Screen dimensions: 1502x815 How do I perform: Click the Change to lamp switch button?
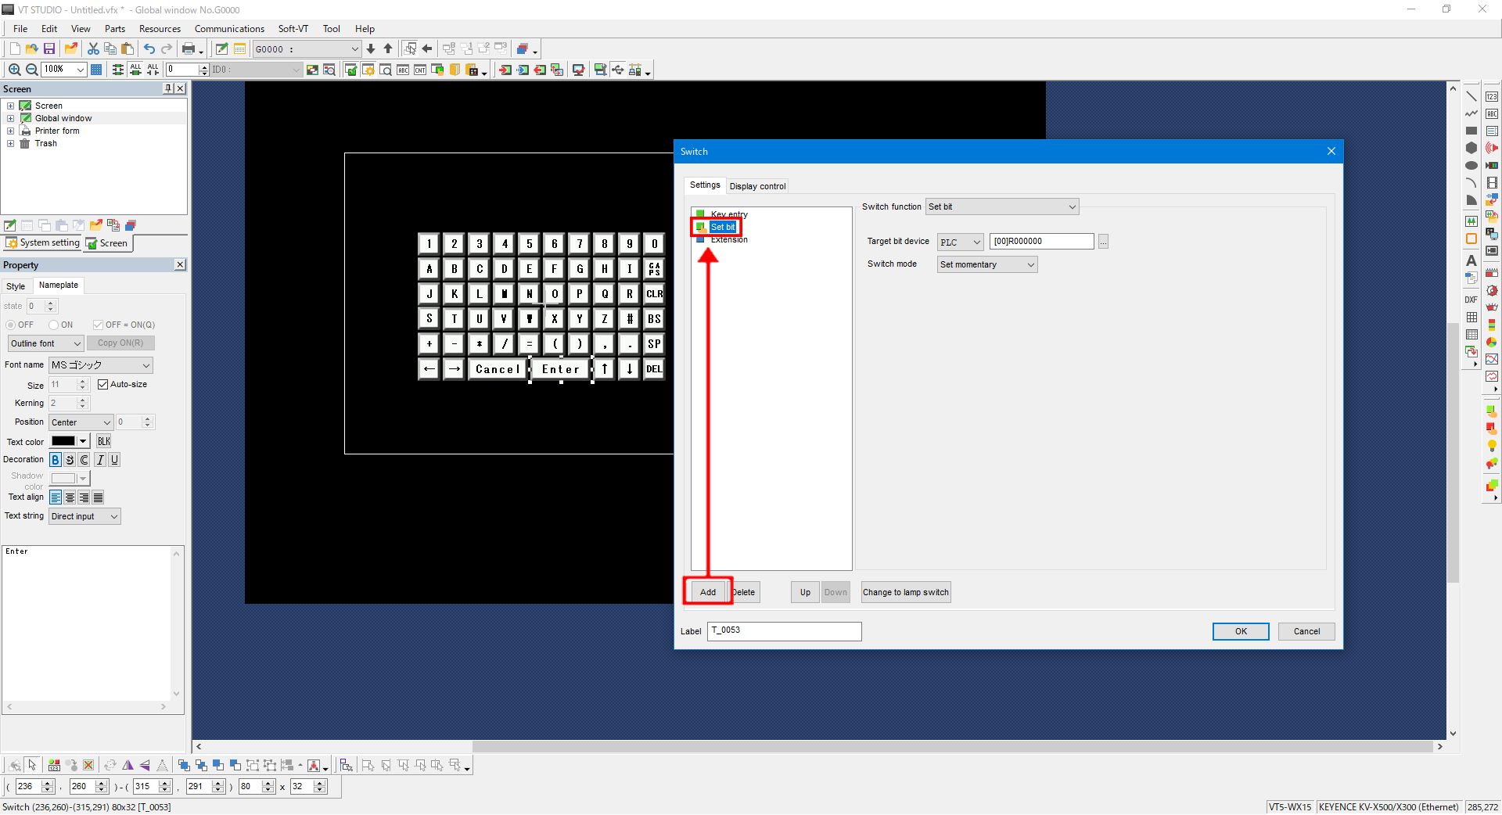(905, 593)
